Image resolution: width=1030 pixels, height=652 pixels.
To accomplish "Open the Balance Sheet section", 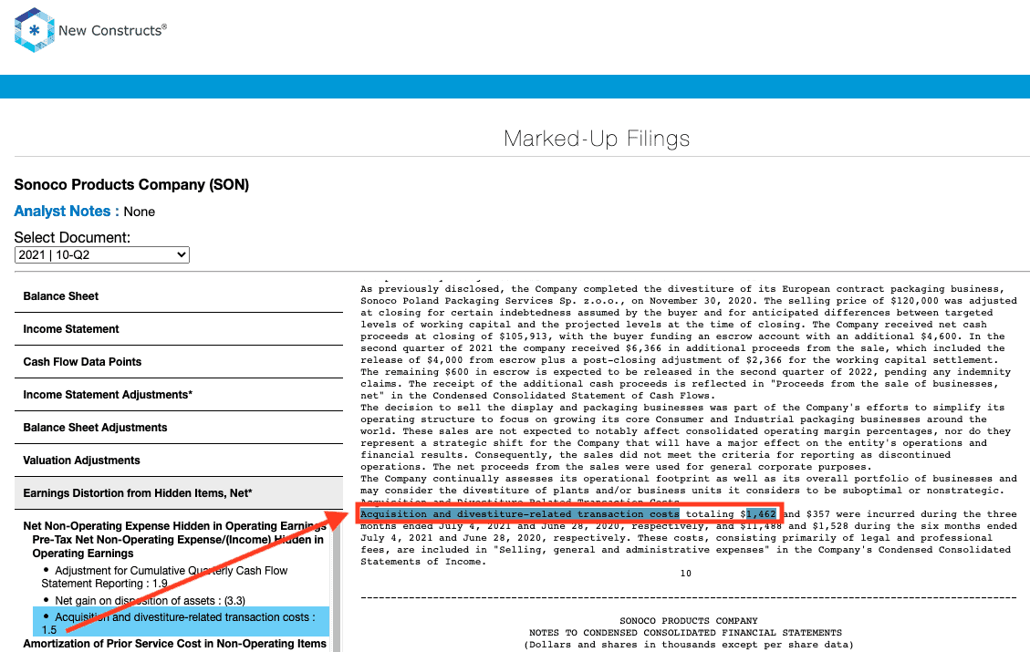I will 179,296.
